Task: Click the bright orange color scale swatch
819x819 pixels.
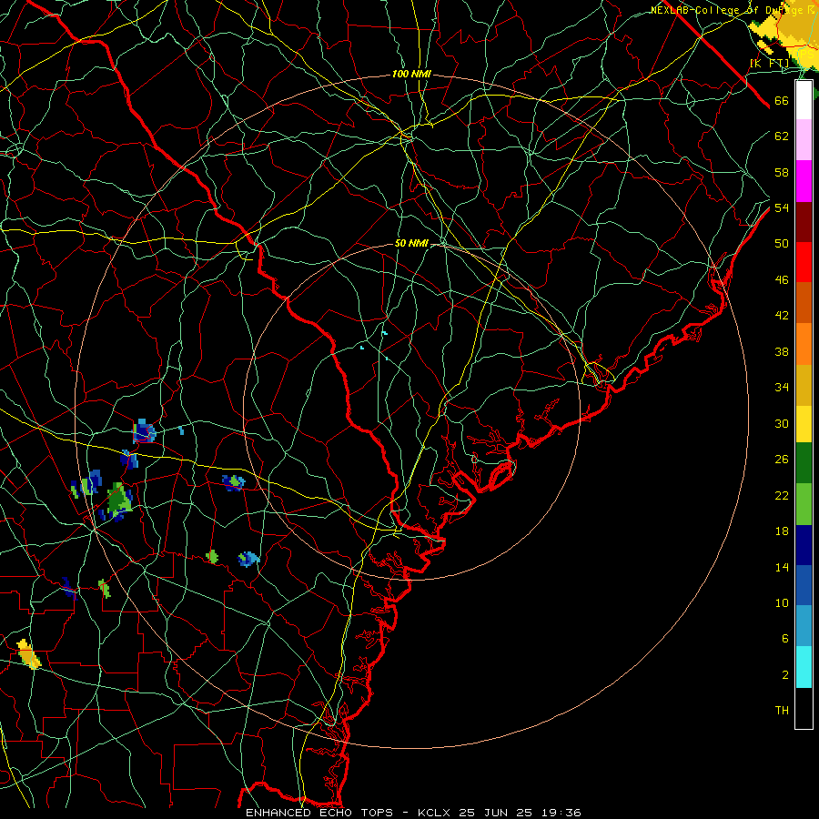Action: 804,344
